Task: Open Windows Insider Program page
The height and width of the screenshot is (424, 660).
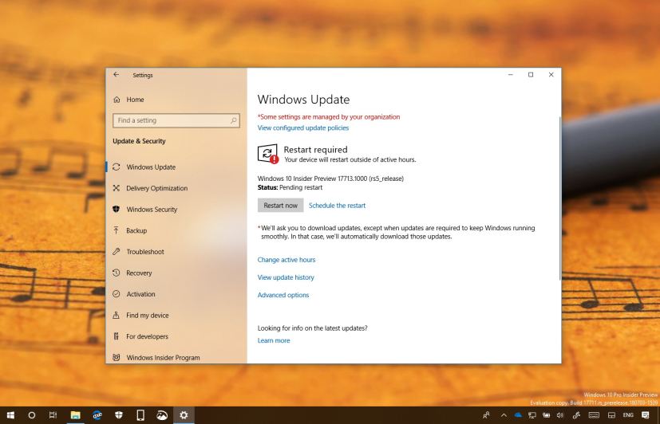Action: tap(163, 358)
